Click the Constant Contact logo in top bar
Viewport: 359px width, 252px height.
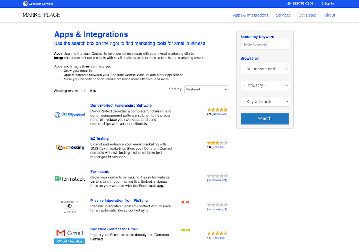(x=38, y=4)
